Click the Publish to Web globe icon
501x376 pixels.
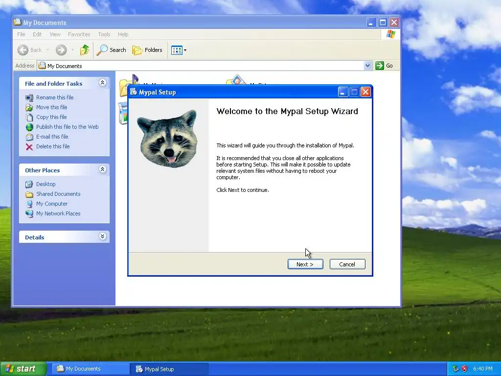pyautogui.click(x=29, y=127)
